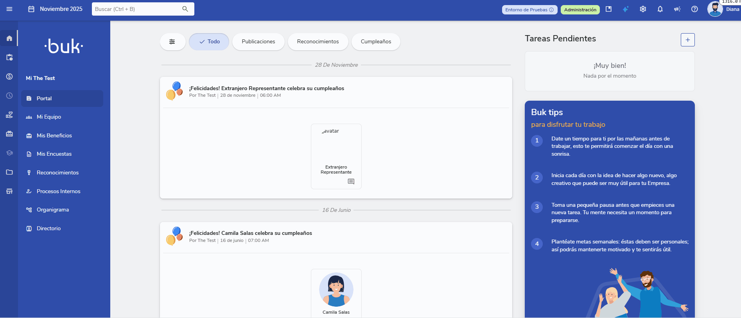This screenshot has height=318, width=741.
Task: Open the Mi Equipo menu item
Action: point(49,117)
